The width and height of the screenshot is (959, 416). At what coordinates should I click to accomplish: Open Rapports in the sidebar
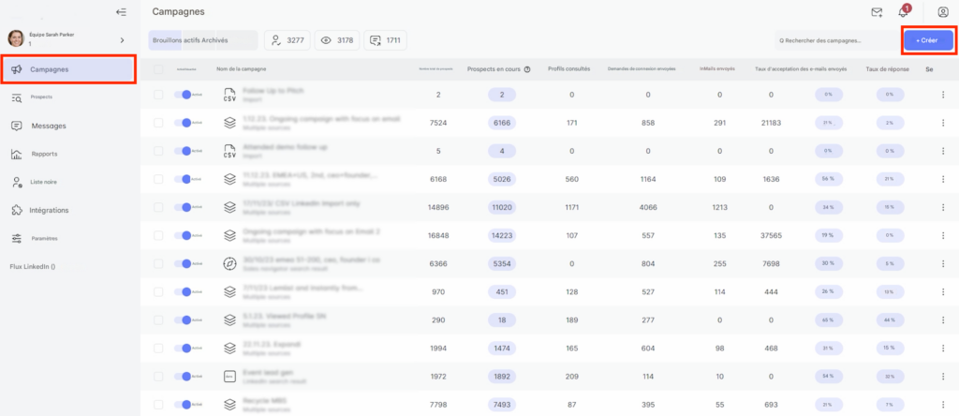point(44,154)
